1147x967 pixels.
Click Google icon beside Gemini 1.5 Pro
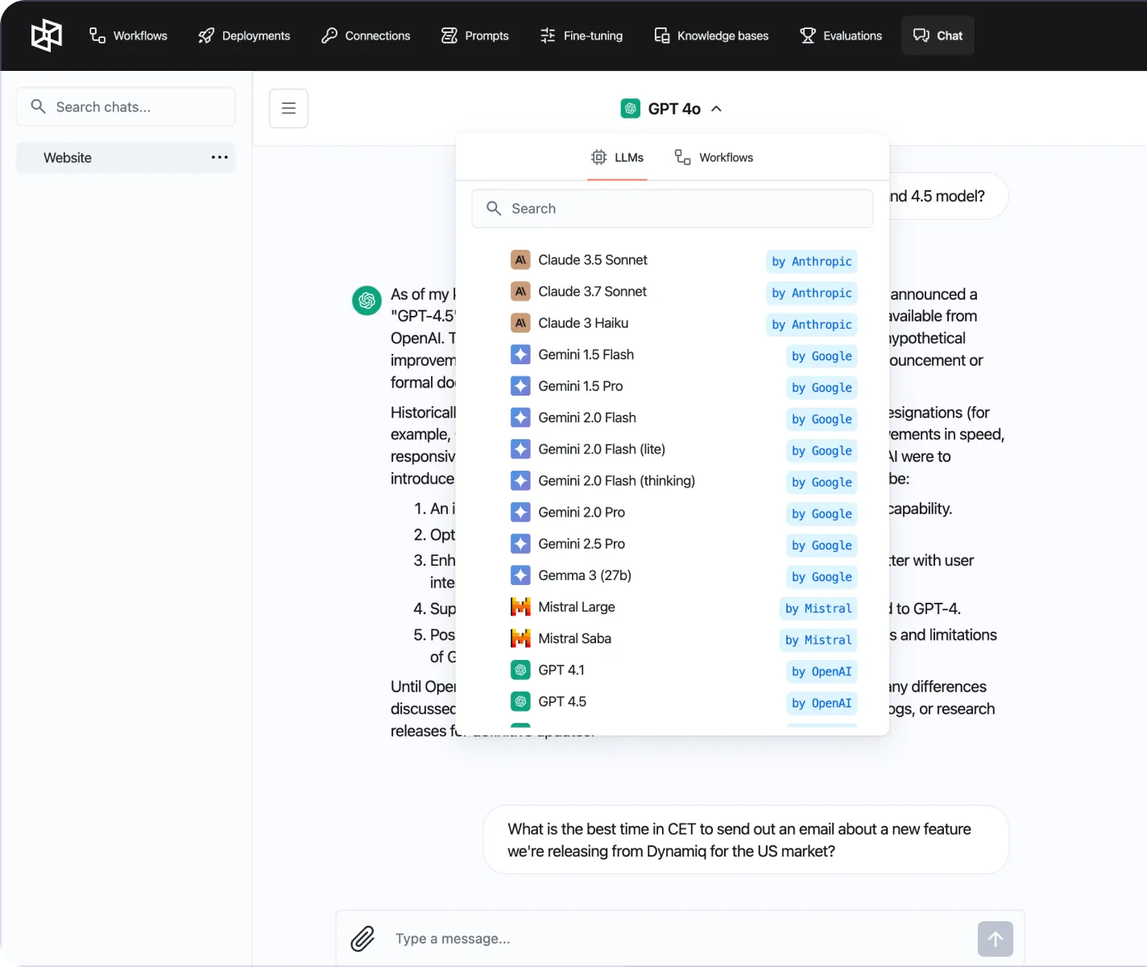pyautogui.click(x=520, y=386)
